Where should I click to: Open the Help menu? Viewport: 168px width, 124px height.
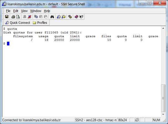(x=47, y=11)
